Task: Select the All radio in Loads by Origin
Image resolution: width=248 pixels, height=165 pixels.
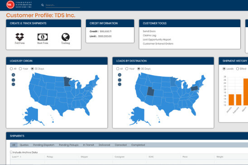Action: pos(11,69)
